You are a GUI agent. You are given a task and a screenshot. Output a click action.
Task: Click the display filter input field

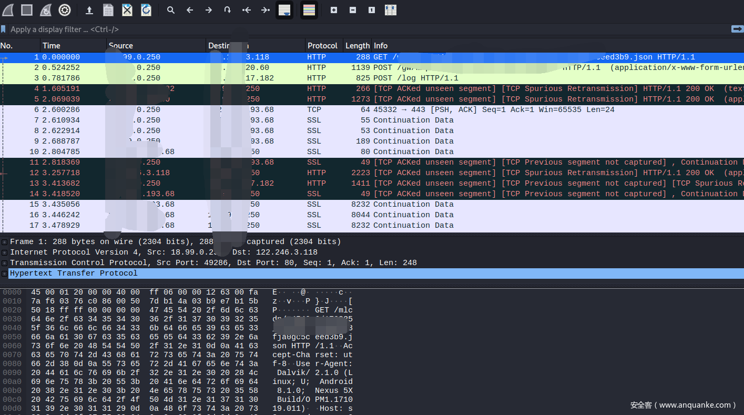click(x=368, y=29)
